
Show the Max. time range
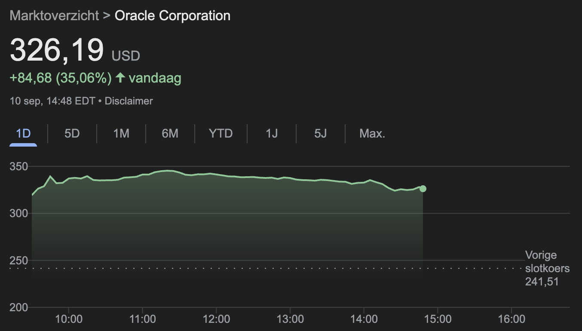pyautogui.click(x=372, y=133)
